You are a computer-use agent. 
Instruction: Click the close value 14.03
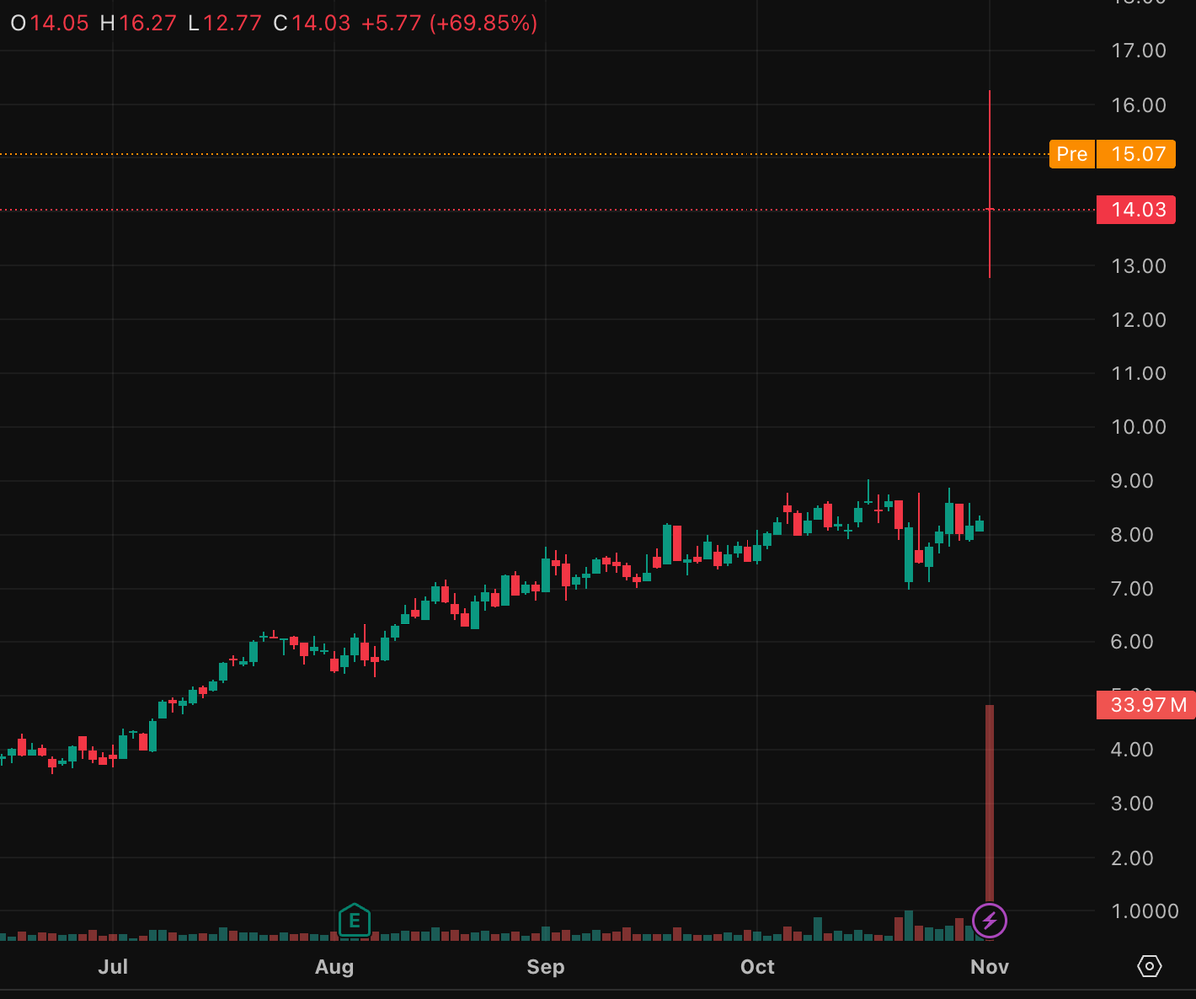coord(321,23)
